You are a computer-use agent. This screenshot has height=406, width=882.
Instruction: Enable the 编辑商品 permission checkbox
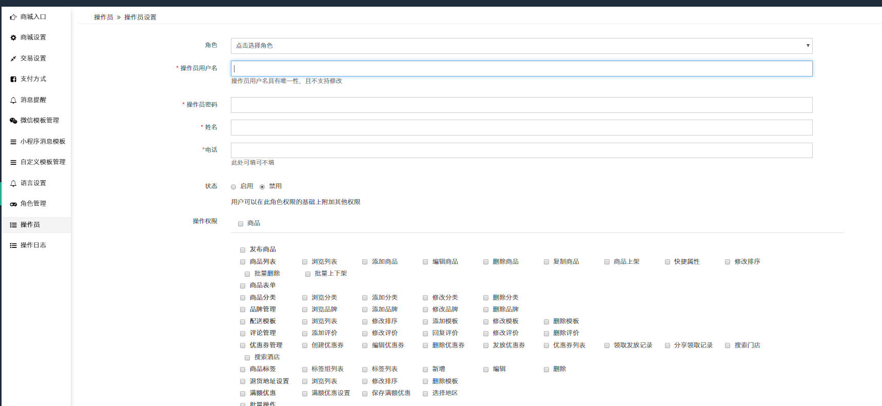click(x=425, y=262)
